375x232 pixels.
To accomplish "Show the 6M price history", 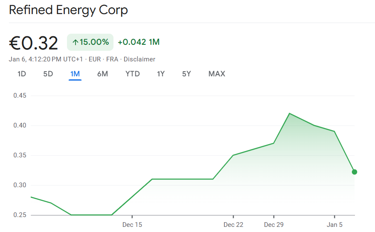I will click(x=102, y=74).
